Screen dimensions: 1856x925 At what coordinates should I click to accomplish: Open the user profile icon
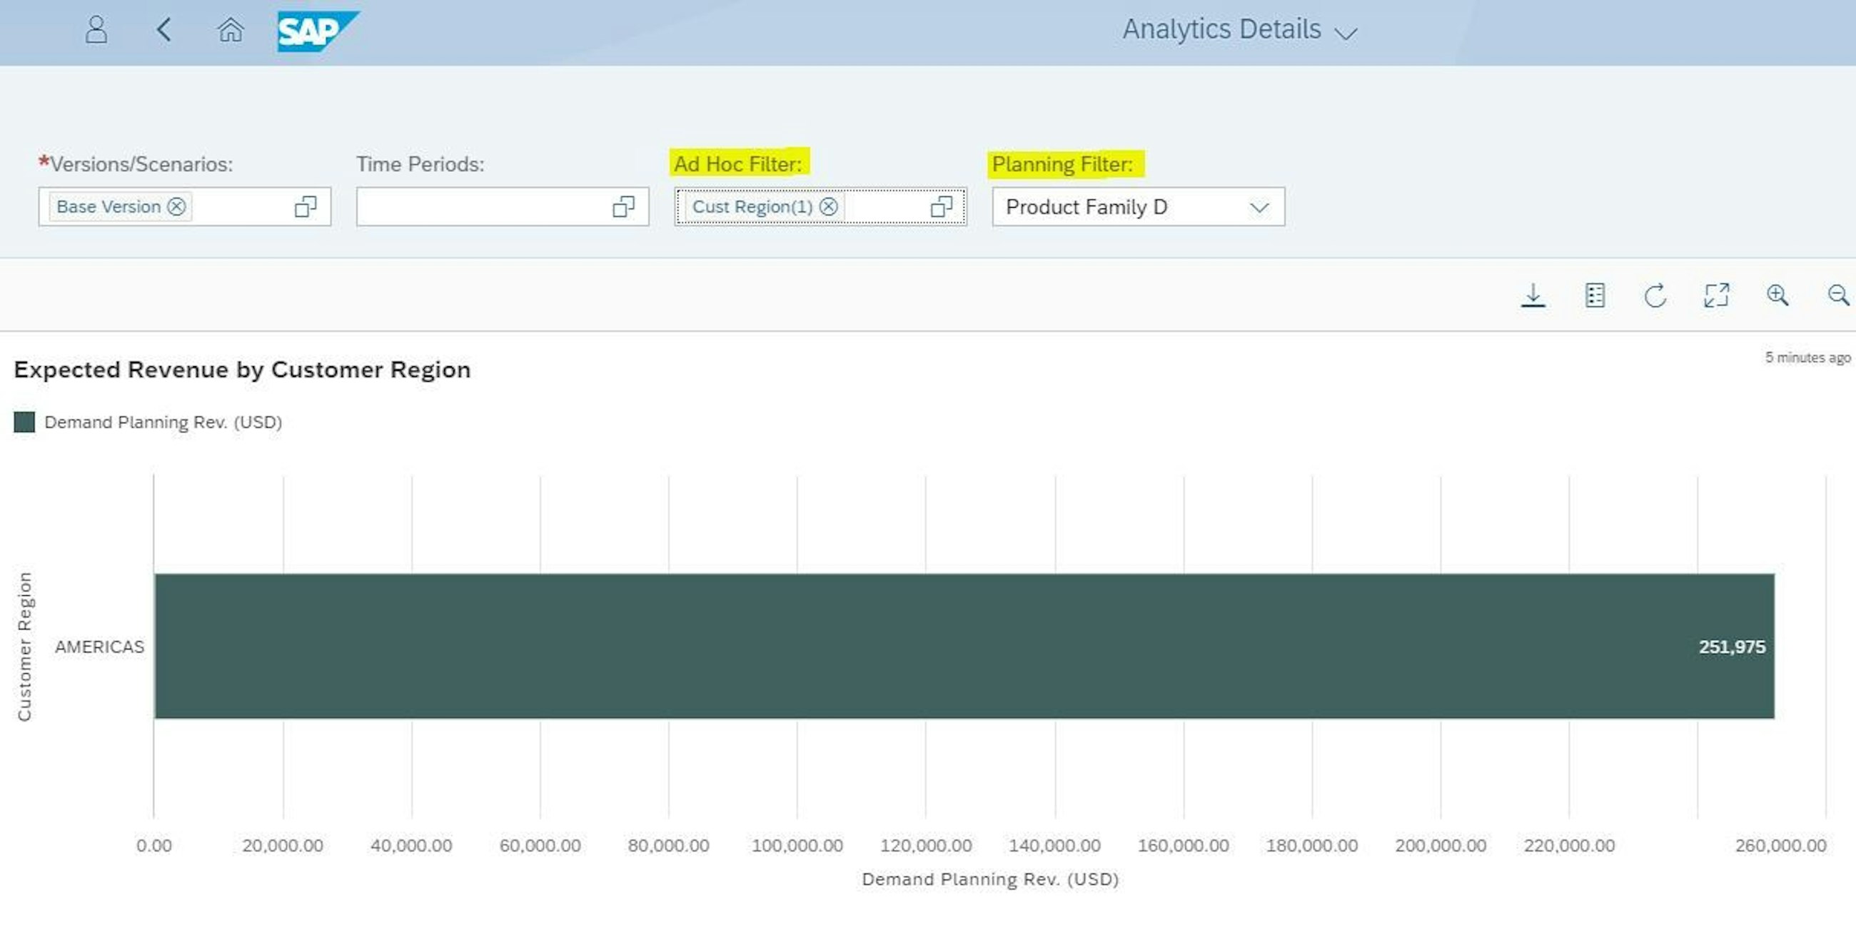pyautogui.click(x=96, y=30)
